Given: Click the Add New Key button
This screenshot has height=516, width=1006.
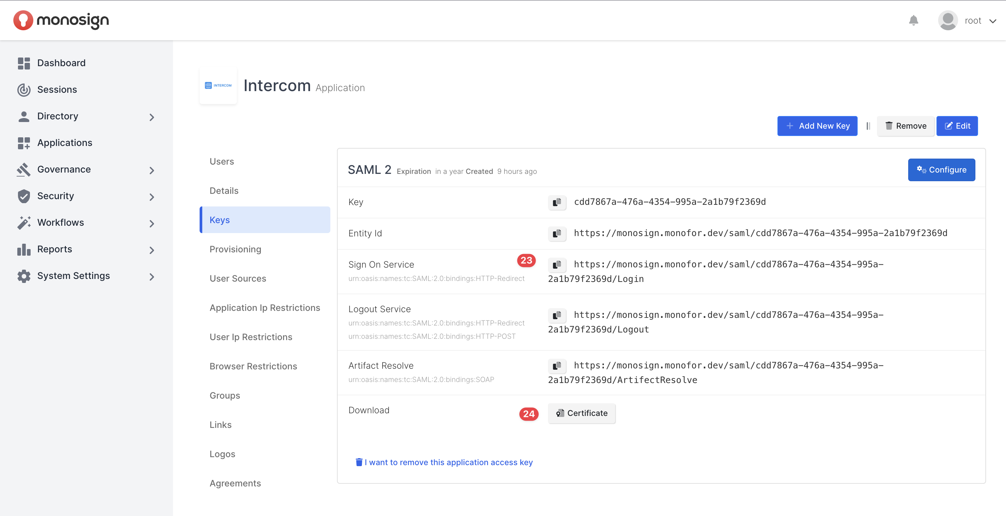Looking at the screenshot, I should click(x=817, y=126).
